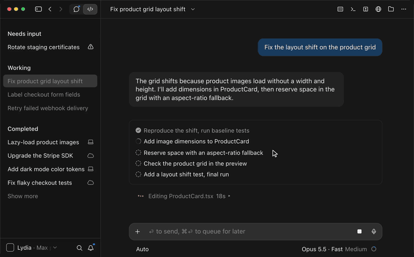The height and width of the screenshot is (257, 414).
Task: Click the 'Working' section heading
Action: click(19, 68)
